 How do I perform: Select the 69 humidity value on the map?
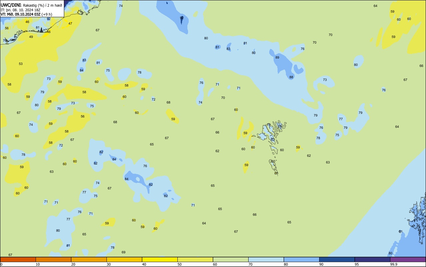pyautogui.click(x=123, y=252)
